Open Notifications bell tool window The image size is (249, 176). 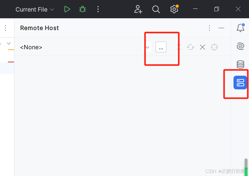240,28
